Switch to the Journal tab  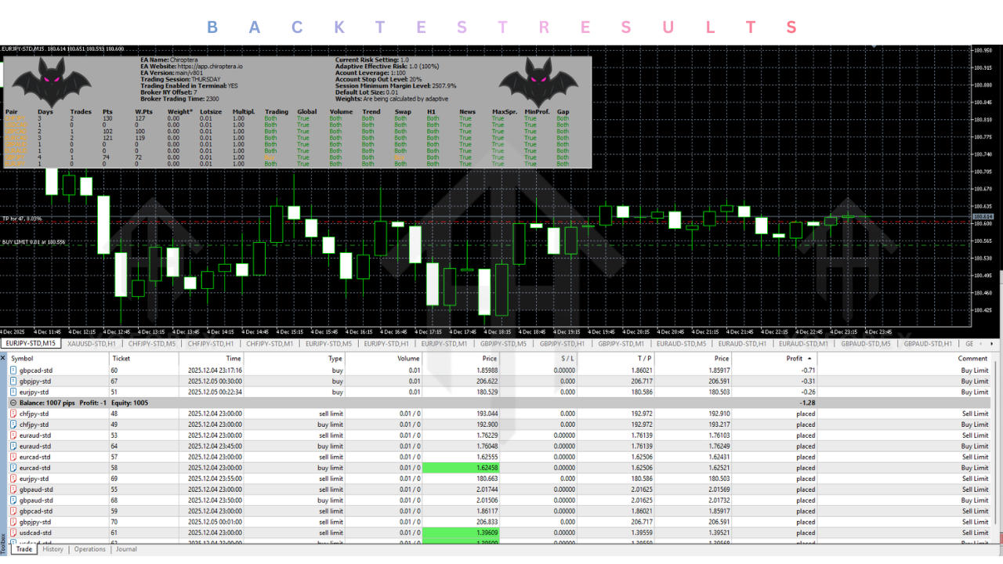(126, 549)
